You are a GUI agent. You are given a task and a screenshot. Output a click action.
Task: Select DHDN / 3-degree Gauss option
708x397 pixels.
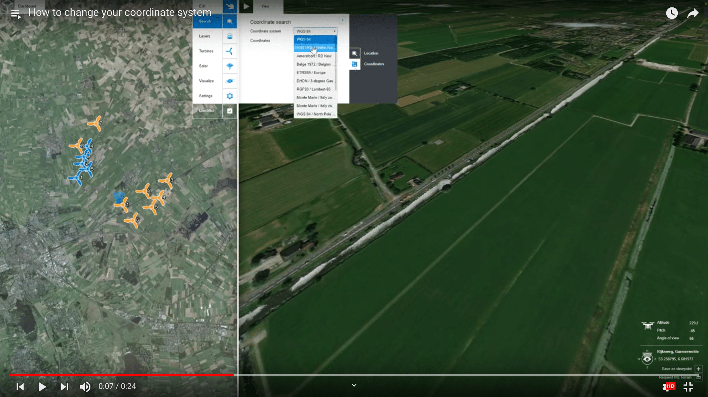click(x=315, y=81)
